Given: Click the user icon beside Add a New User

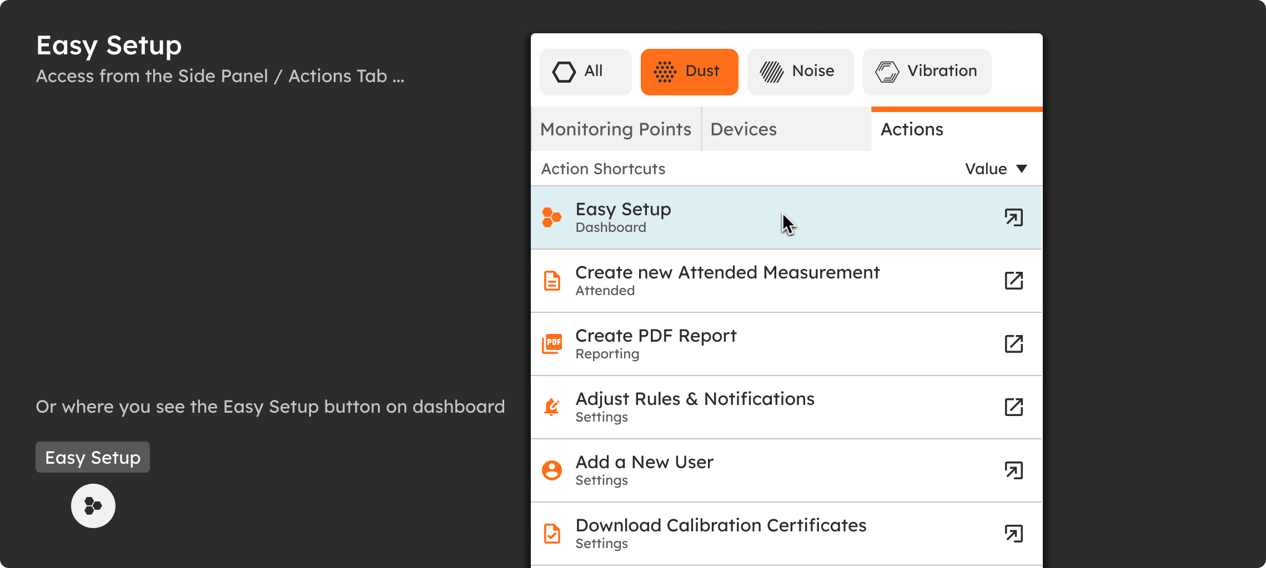Looking at the screenshot, I should [x=551, y=470].
